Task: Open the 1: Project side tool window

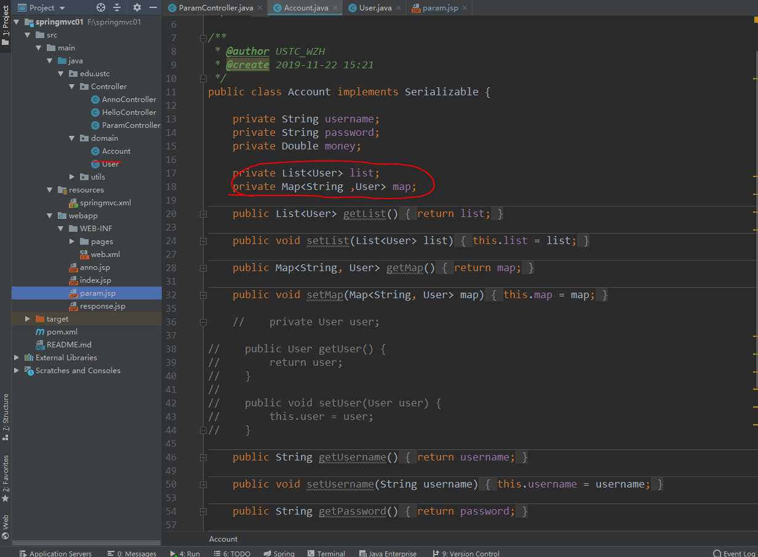Action: pyautogui.click(x=6, y=26)
